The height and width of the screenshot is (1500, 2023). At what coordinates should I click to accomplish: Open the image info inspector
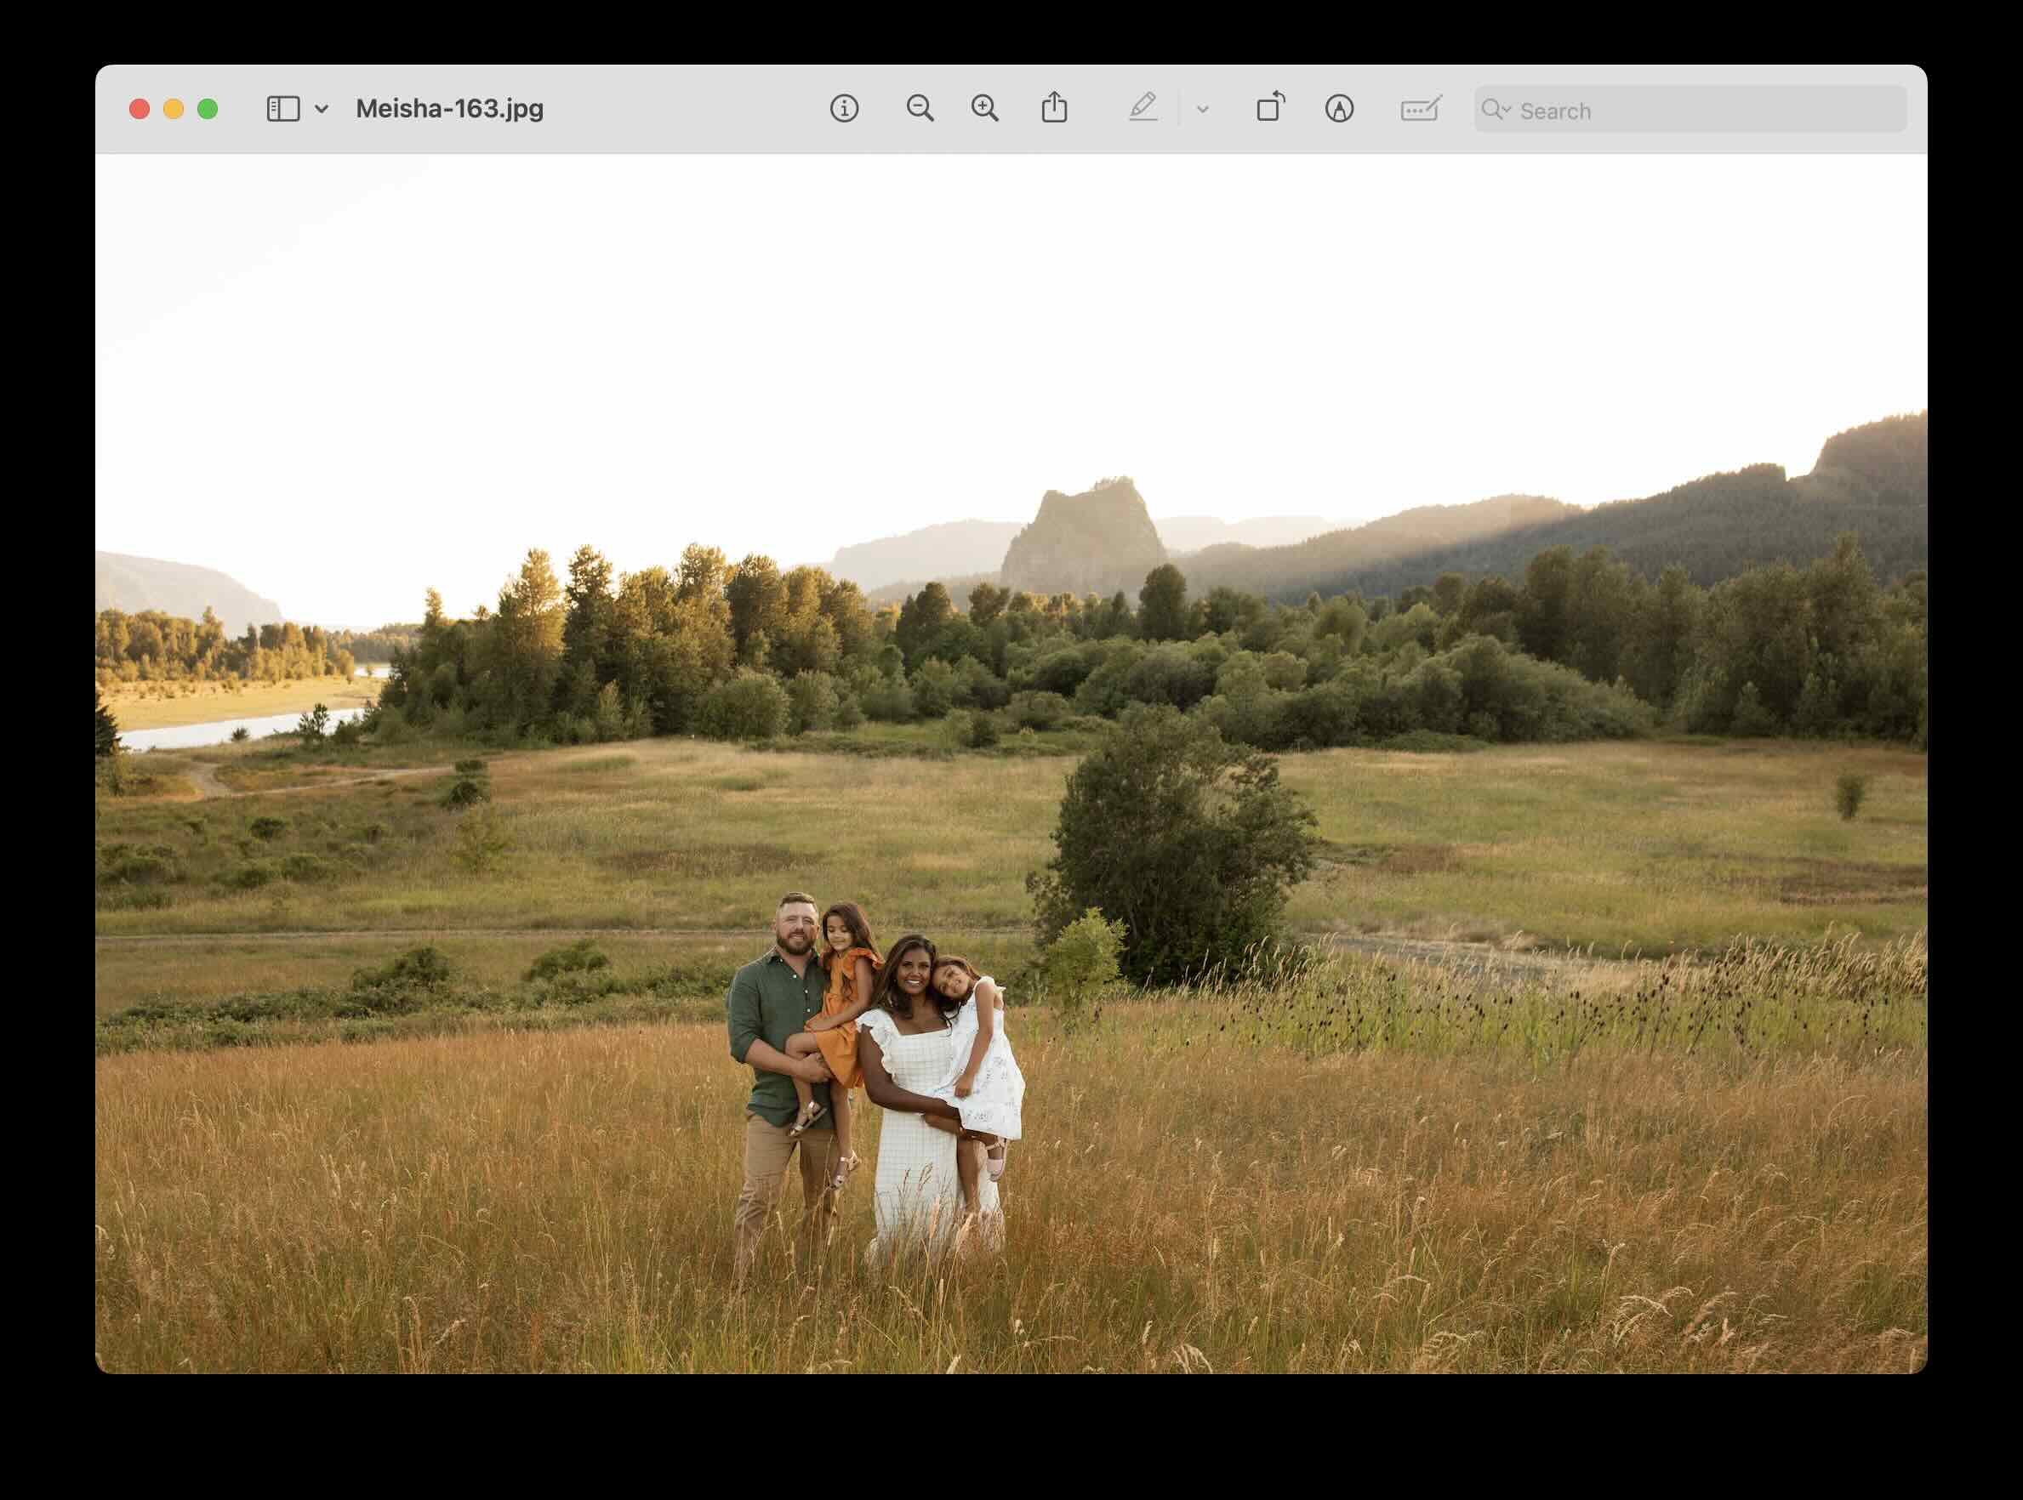click(844, 109)
